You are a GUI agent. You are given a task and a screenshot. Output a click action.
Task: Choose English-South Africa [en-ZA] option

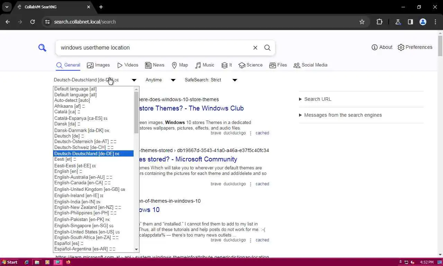[x=93, y=238]
